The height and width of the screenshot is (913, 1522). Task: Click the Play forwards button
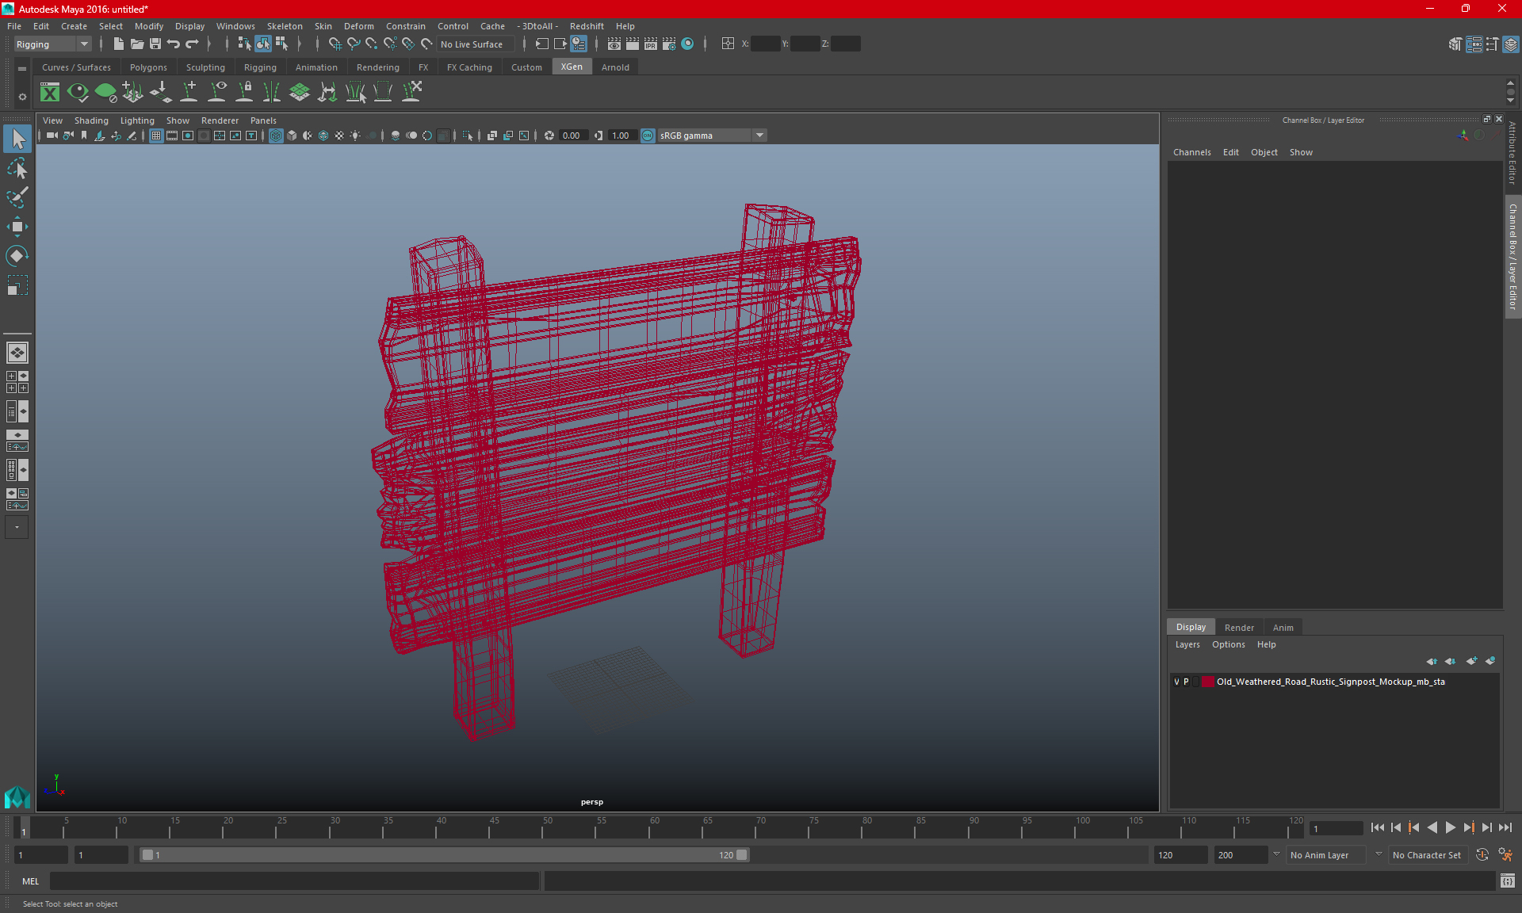[x=1450, y=828]
